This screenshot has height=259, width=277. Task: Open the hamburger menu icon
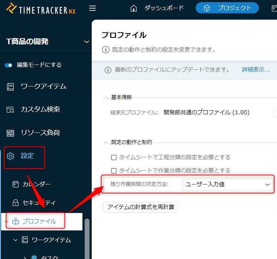click(x=92, y=8)
